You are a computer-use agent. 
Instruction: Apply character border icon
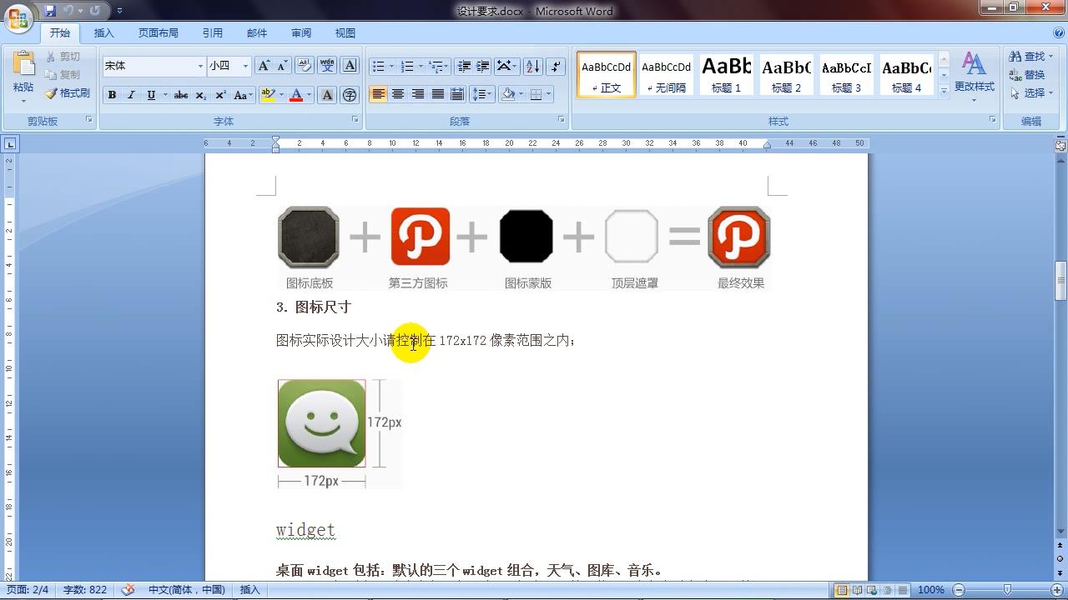click(350, 66)
